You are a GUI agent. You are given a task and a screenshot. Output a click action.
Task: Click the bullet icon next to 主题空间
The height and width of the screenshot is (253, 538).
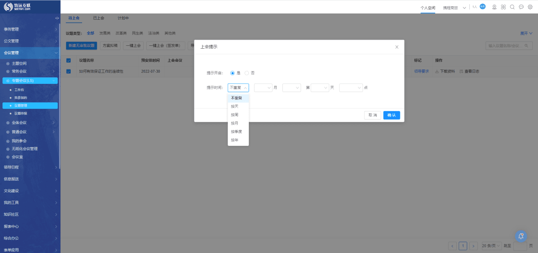coord(8,63)
